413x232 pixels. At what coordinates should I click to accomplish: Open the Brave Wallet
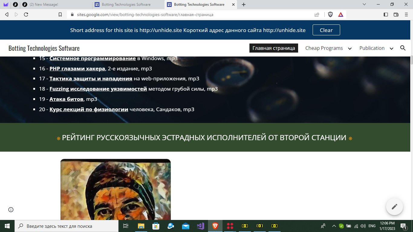tap(396, 14)
